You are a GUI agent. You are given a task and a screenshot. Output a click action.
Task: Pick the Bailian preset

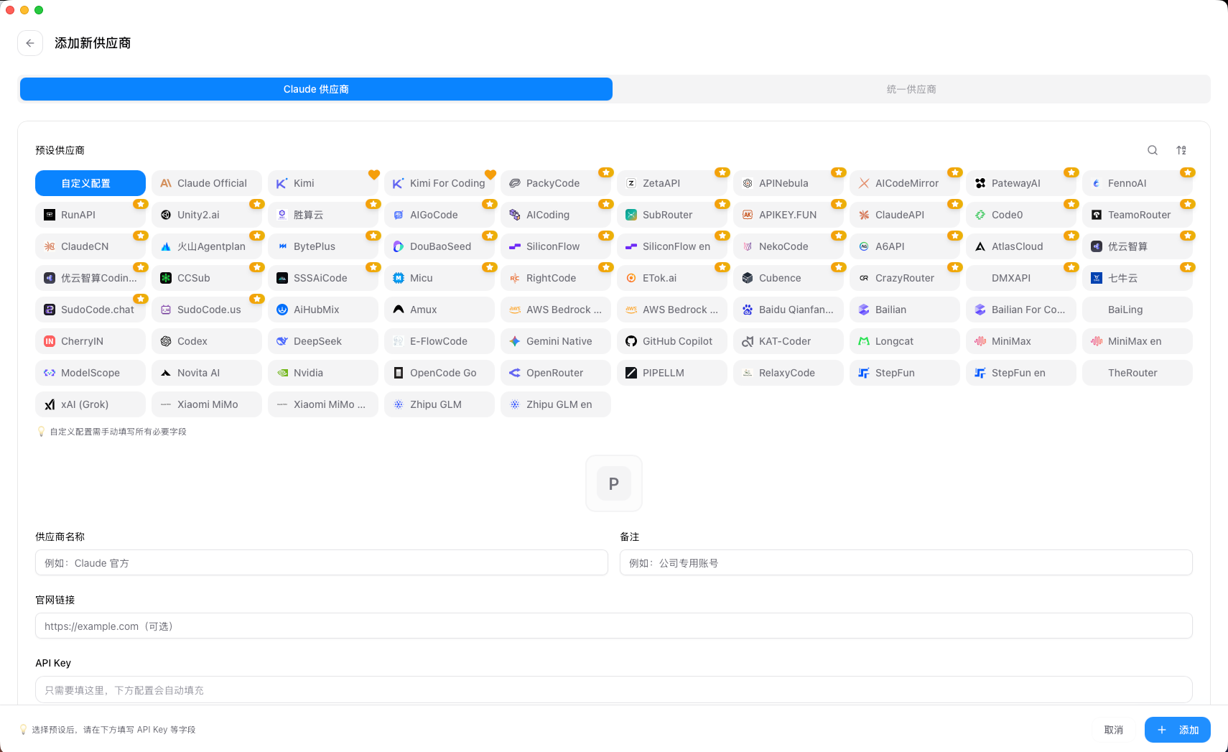click(905, 310)
